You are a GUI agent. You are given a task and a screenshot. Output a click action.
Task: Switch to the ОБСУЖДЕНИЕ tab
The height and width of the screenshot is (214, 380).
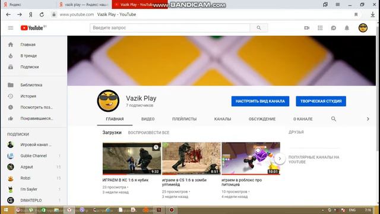pos(262,119)
